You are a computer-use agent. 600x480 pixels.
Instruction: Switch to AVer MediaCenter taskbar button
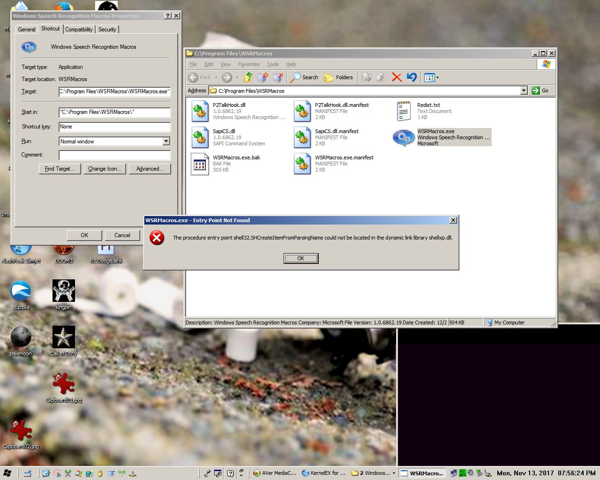point(275,473)
